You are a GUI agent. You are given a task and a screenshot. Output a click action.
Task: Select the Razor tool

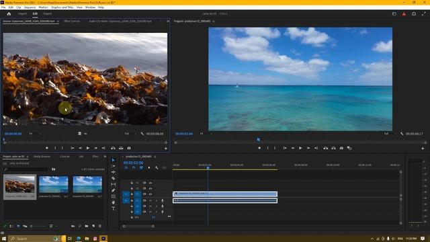(114, 178)
